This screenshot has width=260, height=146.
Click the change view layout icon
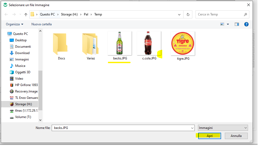222,24
